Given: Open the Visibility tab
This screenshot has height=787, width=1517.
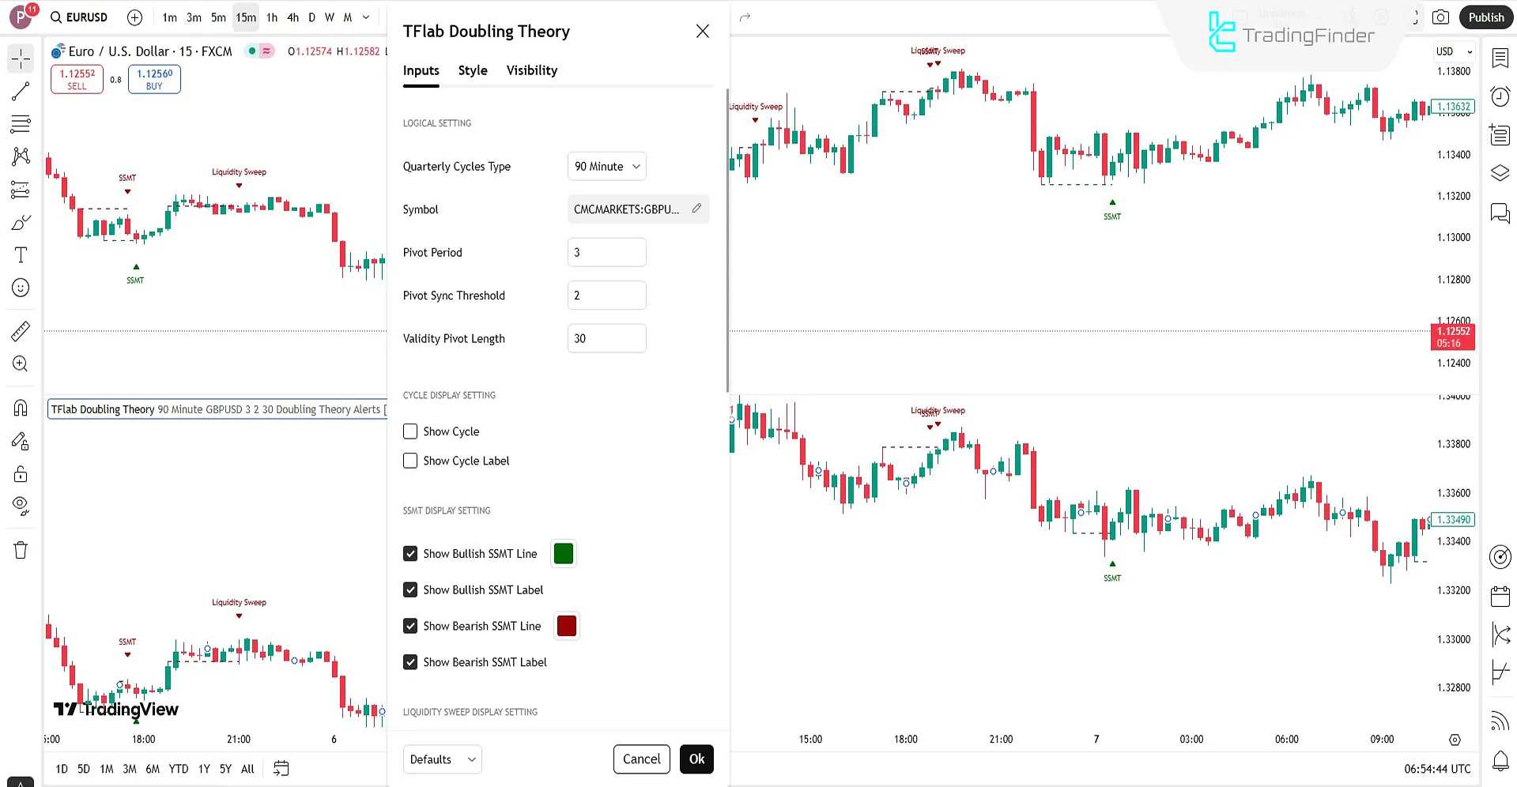Looking at the screenshot, I should (x=531, y=70).
